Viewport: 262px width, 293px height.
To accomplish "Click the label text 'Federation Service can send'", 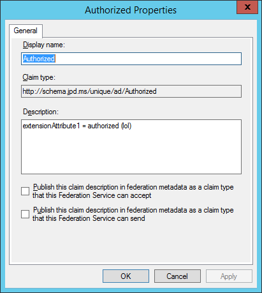I will [x=102, y=218].
